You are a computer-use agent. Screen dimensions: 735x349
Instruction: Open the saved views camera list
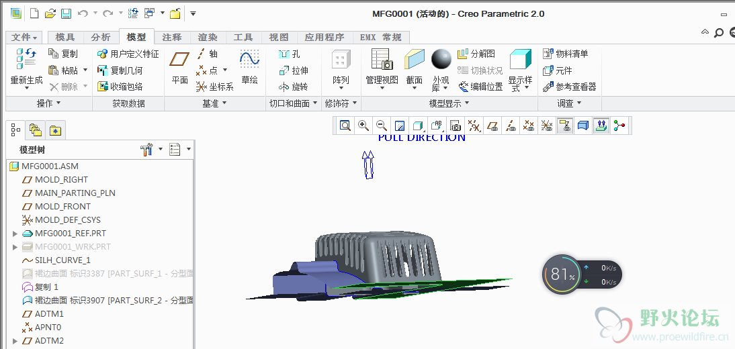(455, 126)
